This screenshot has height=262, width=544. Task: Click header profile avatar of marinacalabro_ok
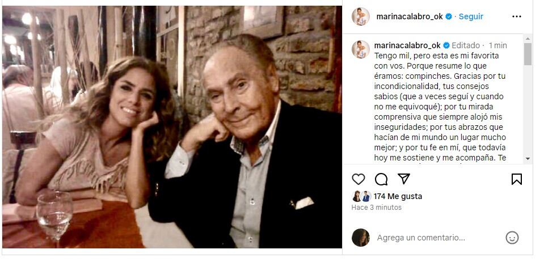361,17
